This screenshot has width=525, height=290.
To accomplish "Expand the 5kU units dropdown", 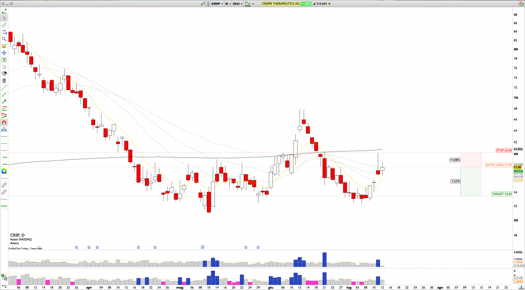I will click(x=237, y=4).
